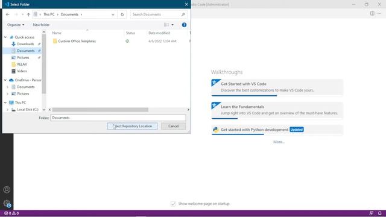Click Documents in the breadcrumb path
The image size is (386, 217).
coord(69,14)
